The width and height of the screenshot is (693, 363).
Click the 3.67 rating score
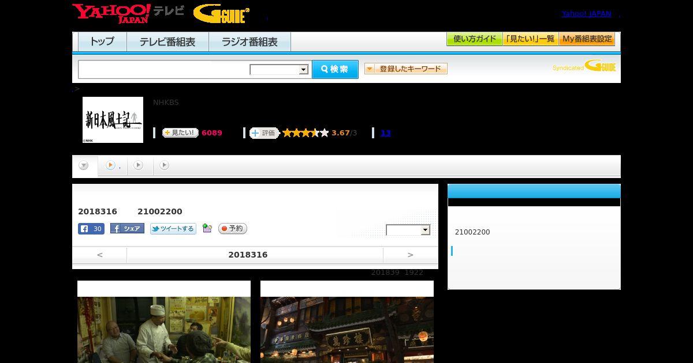(x=341, y=133)
